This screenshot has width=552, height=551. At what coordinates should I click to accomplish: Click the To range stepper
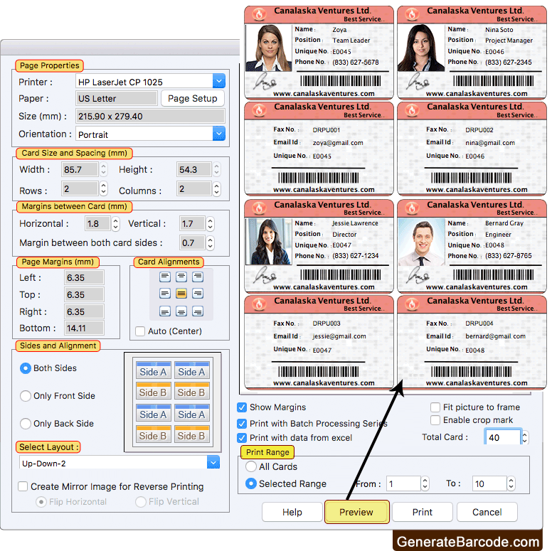511,483
